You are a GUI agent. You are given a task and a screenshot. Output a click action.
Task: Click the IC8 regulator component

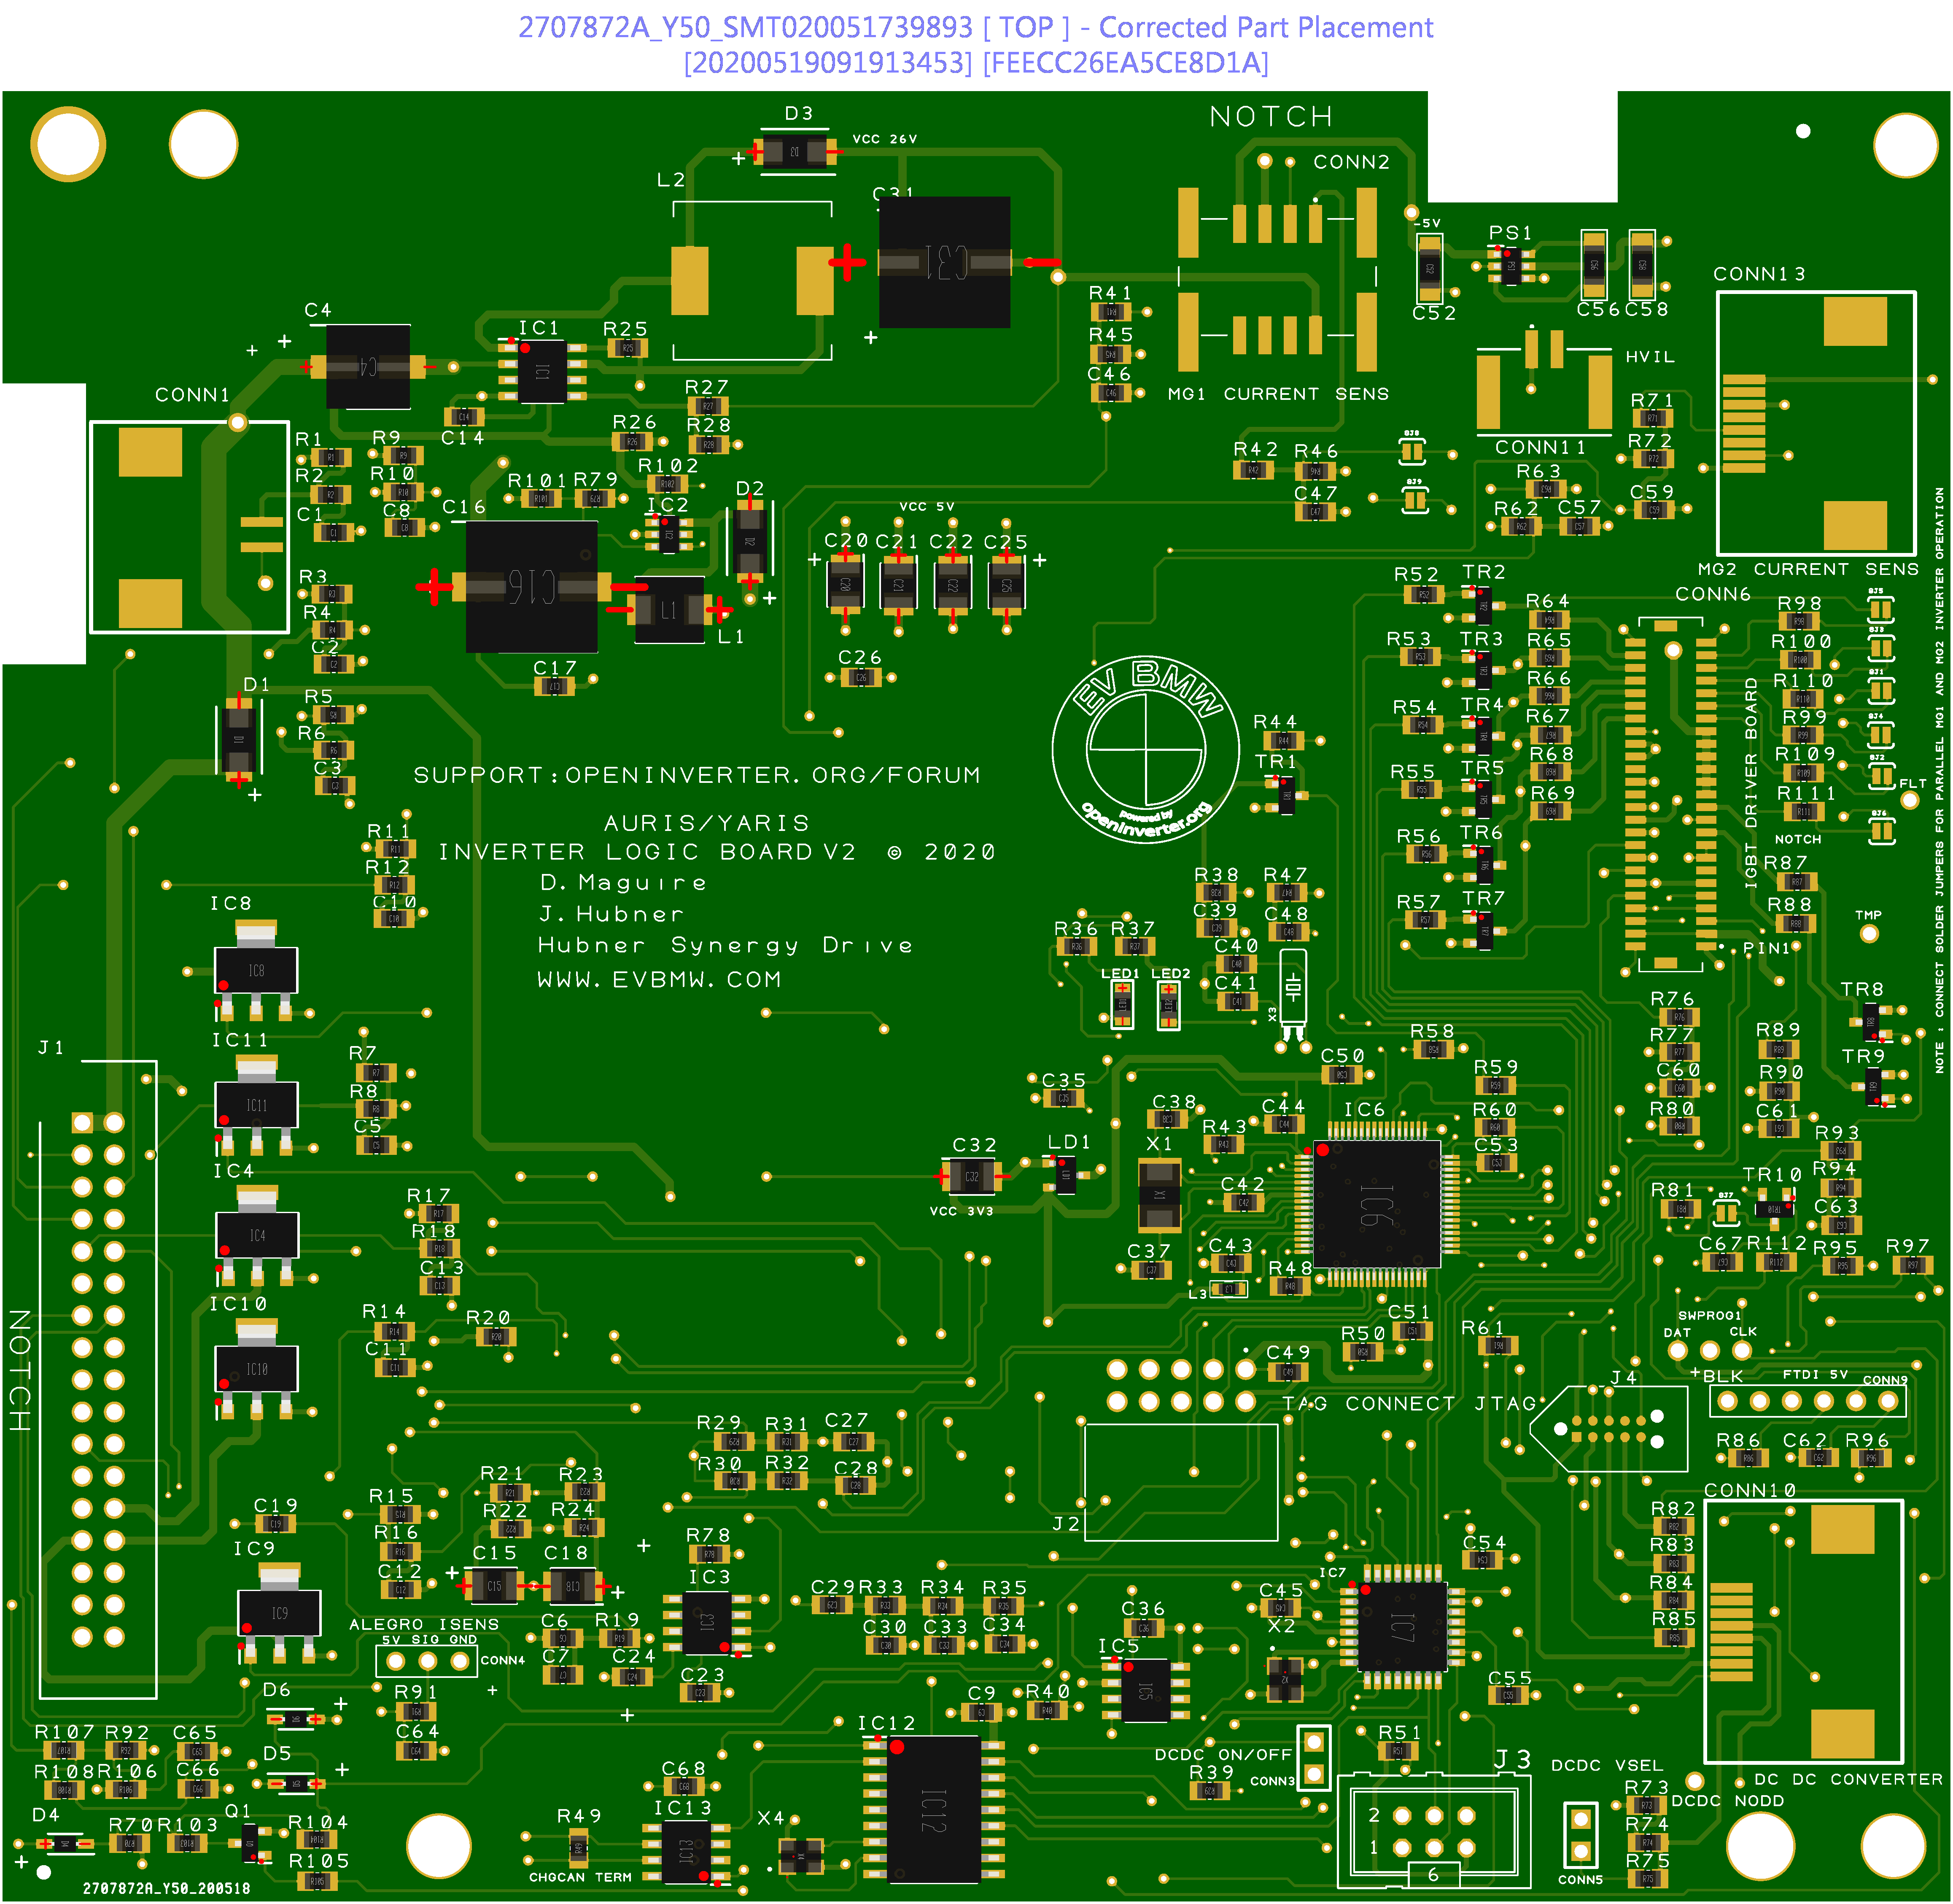click(x=256, y=971)
